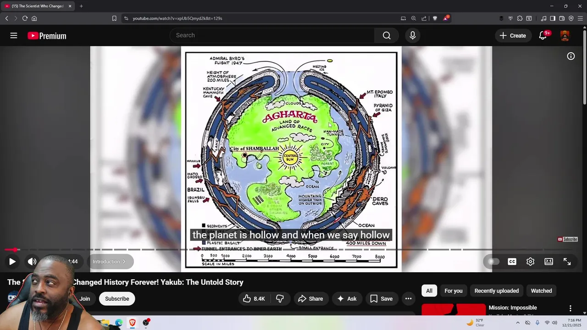
Task: Click the browser address bar URL
Action: (x=177, y=18)
